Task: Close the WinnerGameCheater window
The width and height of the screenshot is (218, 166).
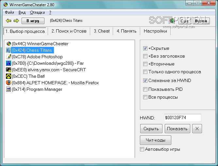Action: [x=209, y=3]
